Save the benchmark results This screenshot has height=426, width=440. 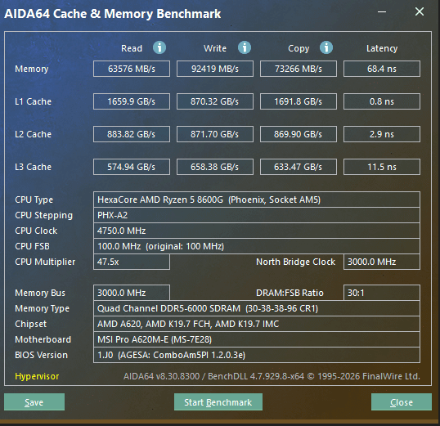pos(34,402)
